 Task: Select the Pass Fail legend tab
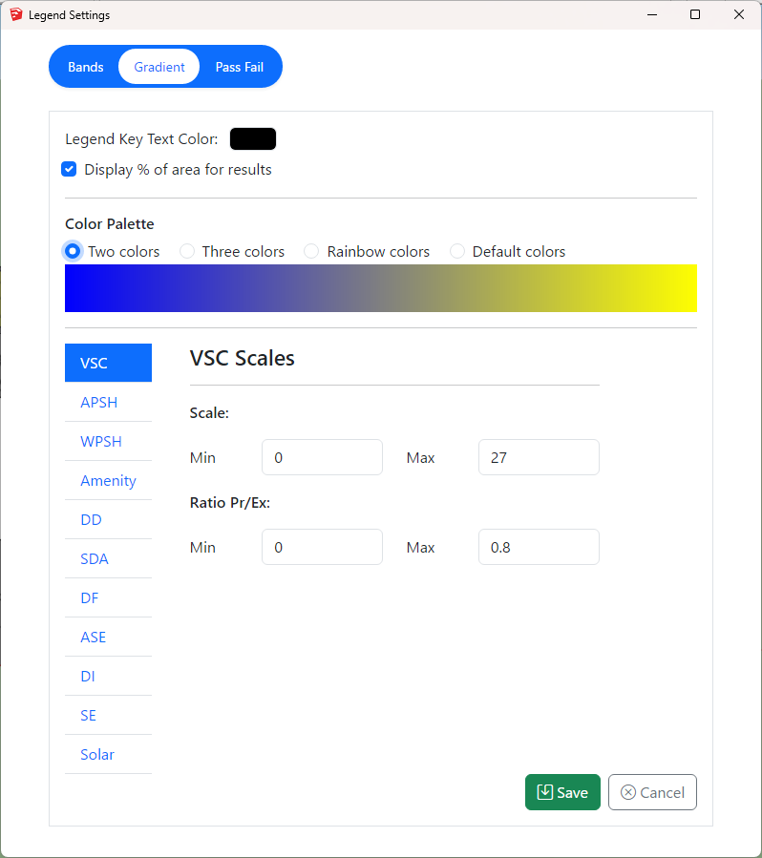point(239,67)
